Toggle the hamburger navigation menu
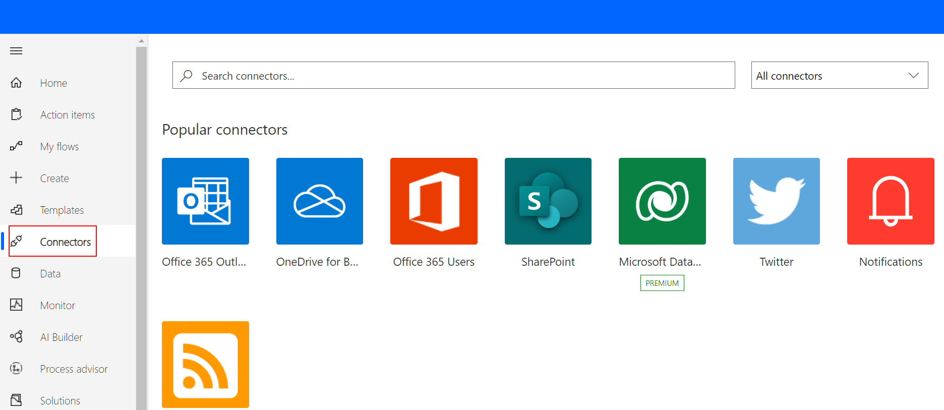Viewport: 944px width, 410px height. tap(16, 51)
